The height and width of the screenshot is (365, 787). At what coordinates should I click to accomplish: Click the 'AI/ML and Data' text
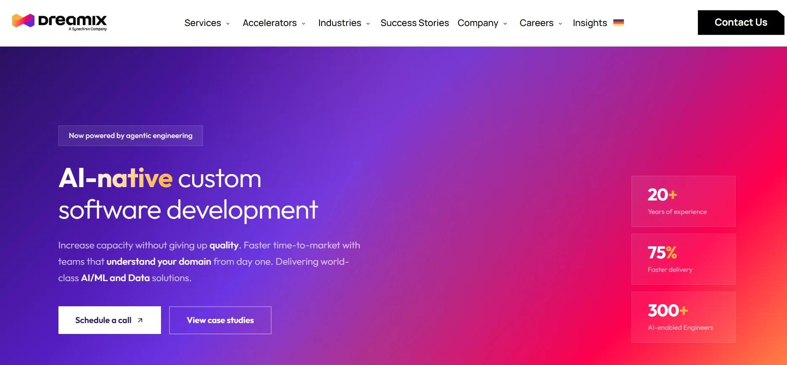(115, 278)
